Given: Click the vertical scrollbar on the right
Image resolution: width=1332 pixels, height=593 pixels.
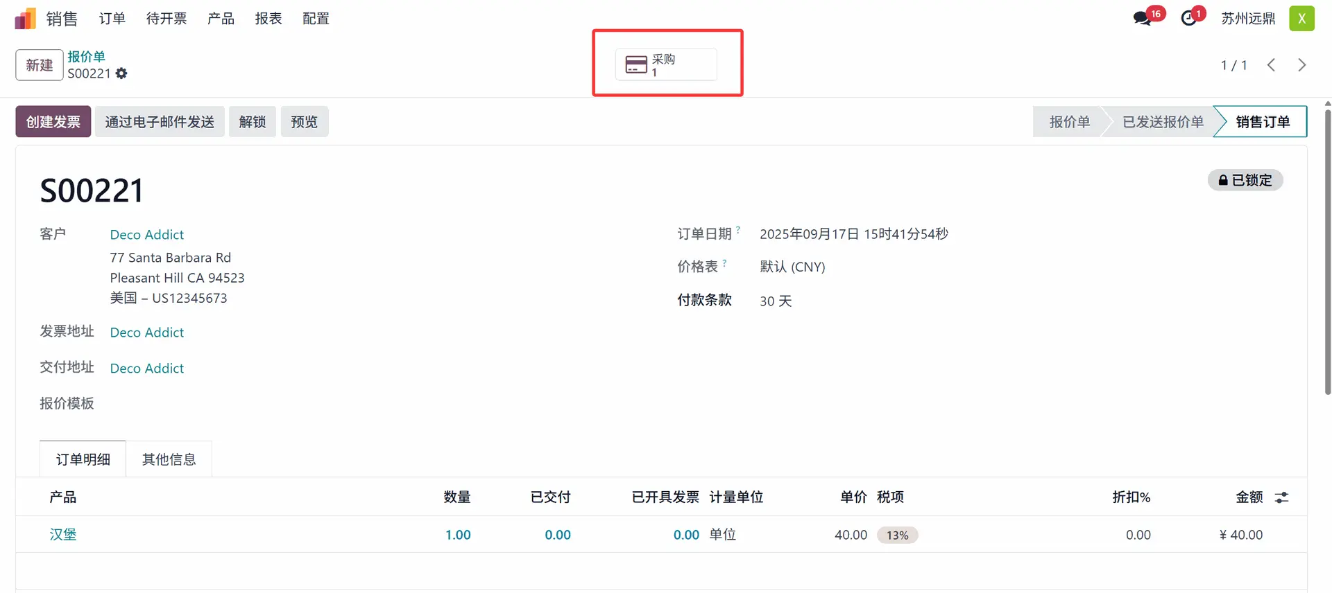Looking at the screenshot, I should click(1328, 249).
